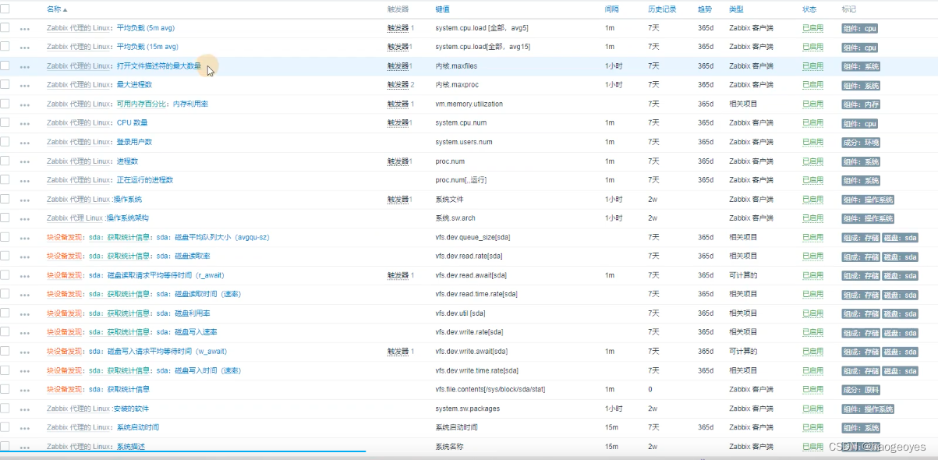Open the ellipsis menu for 磁盘利用率
938x460 pixels.
point(25,314)
